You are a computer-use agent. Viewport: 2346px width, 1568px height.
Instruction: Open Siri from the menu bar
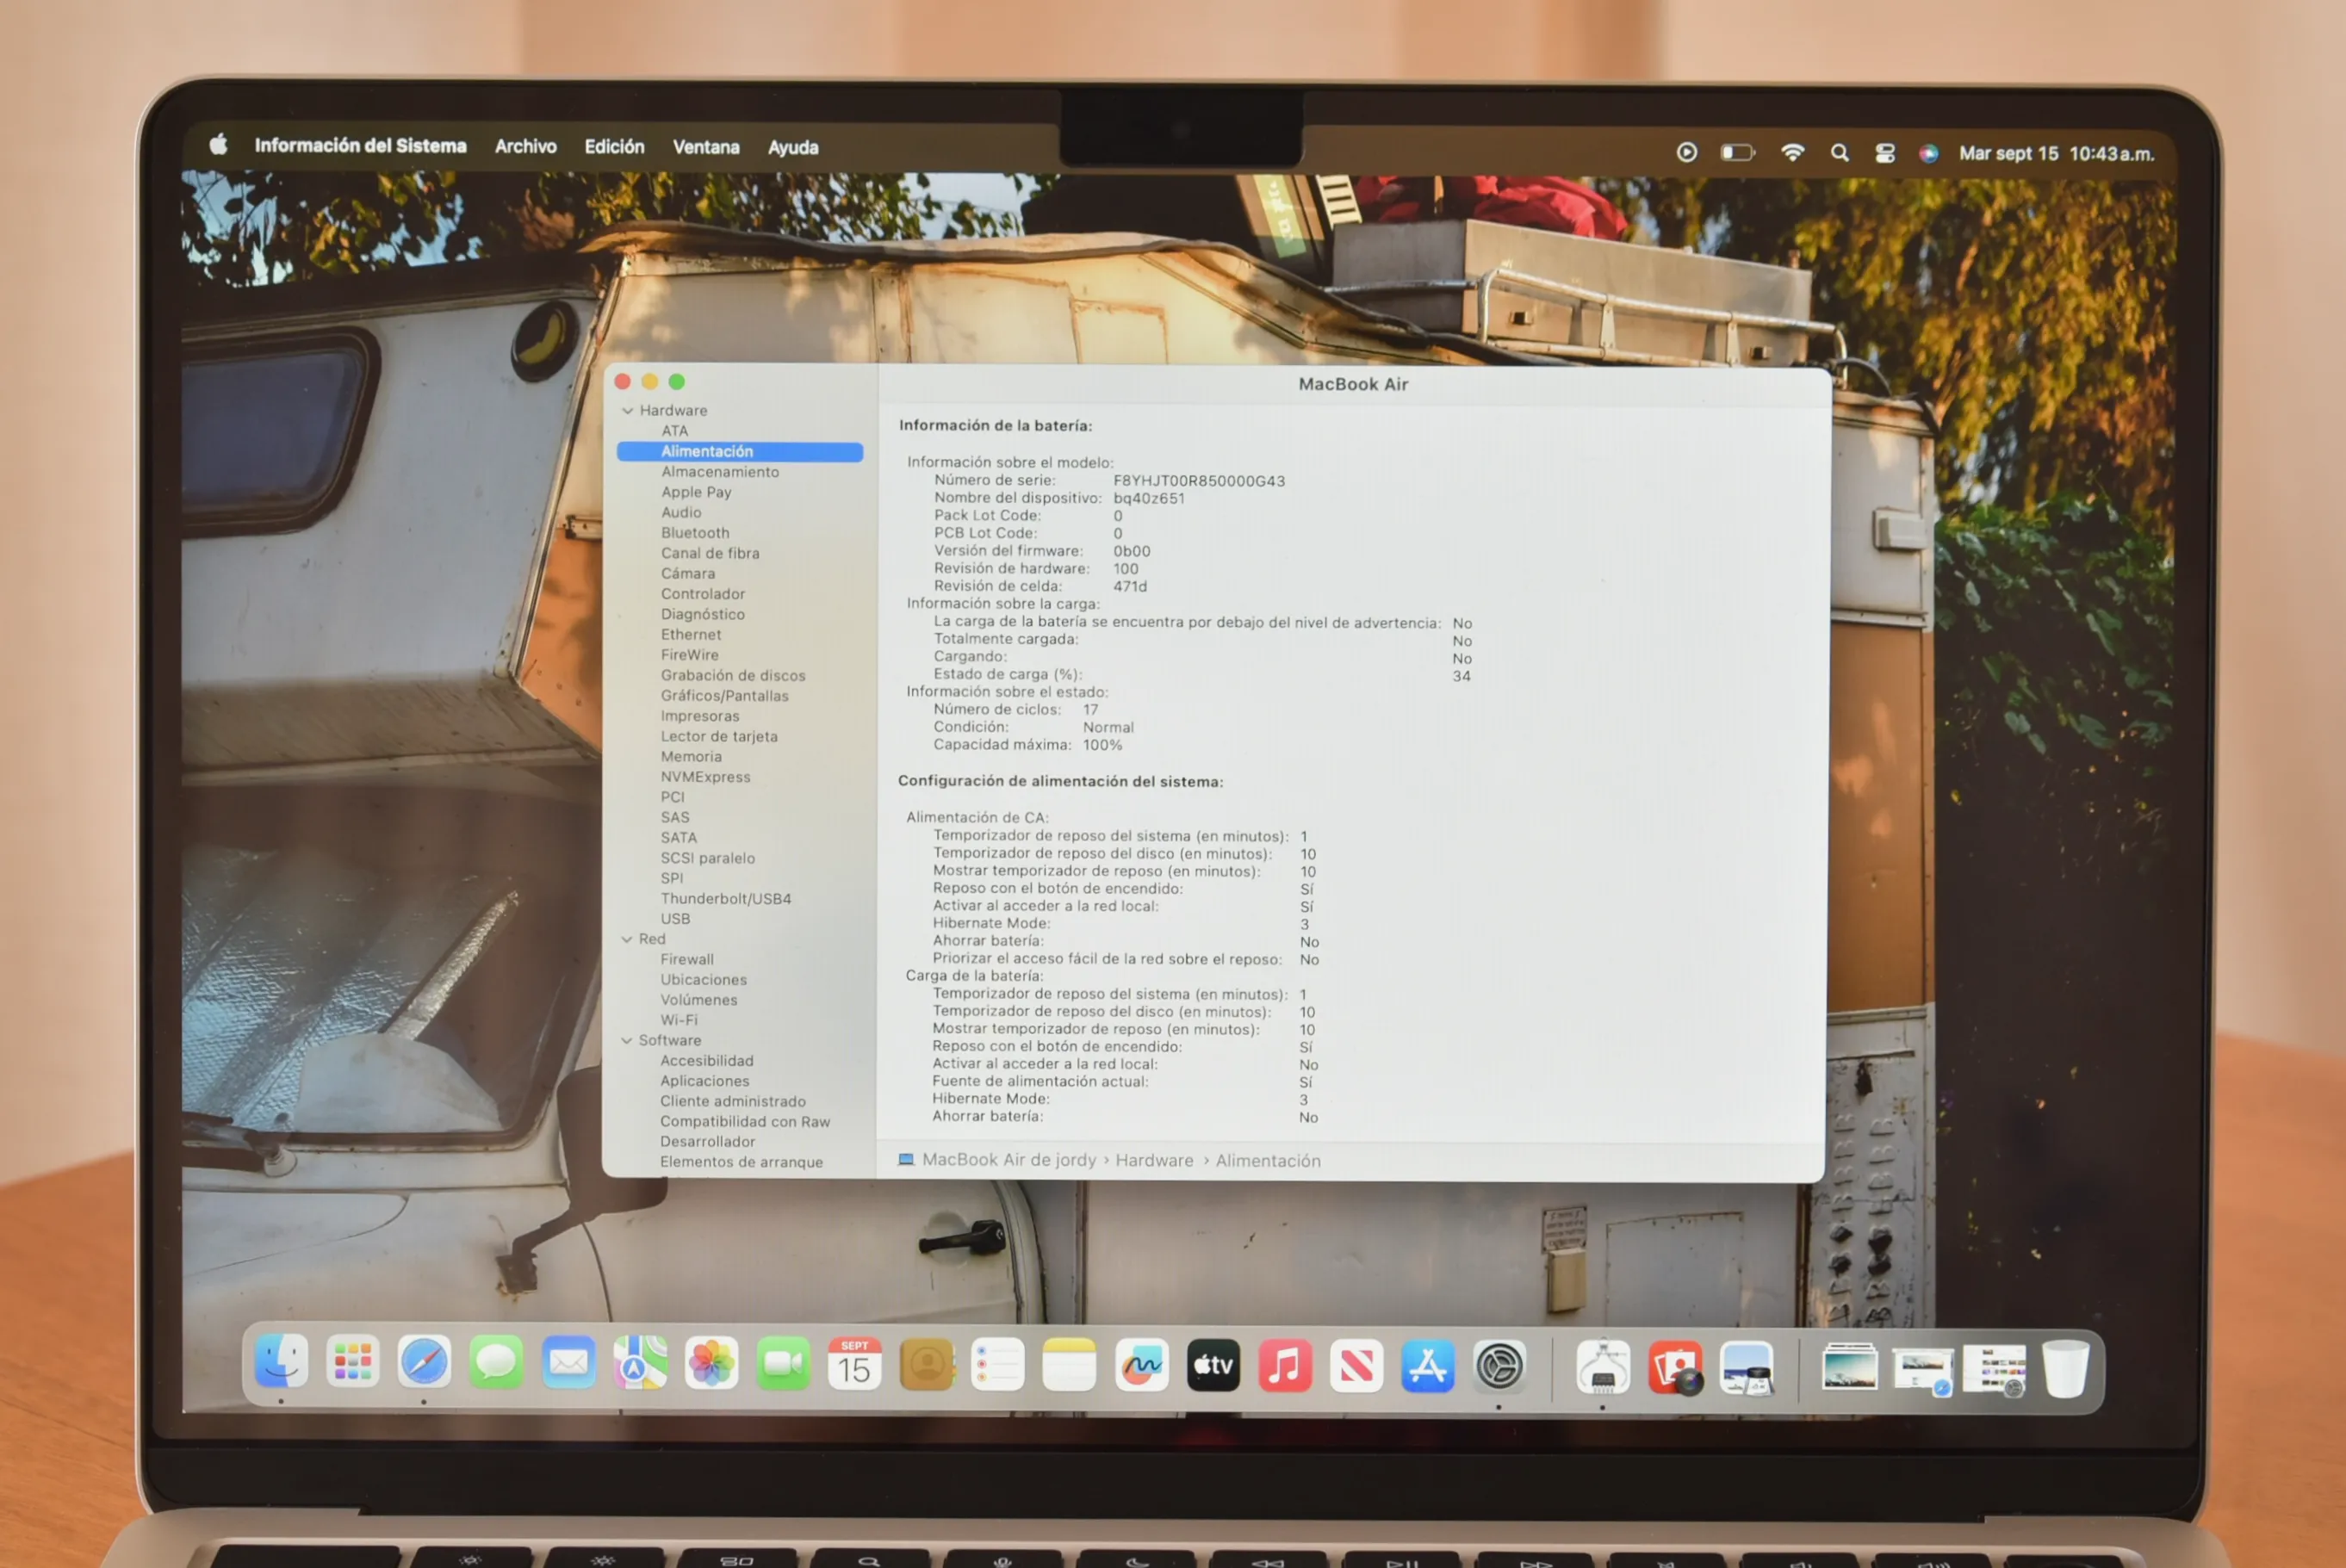[x=1929, y=153]
